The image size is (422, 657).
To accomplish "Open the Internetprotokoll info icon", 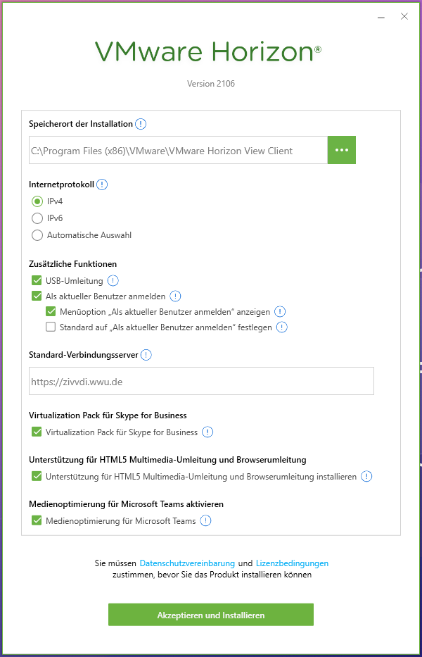I will tap(102, 184).
